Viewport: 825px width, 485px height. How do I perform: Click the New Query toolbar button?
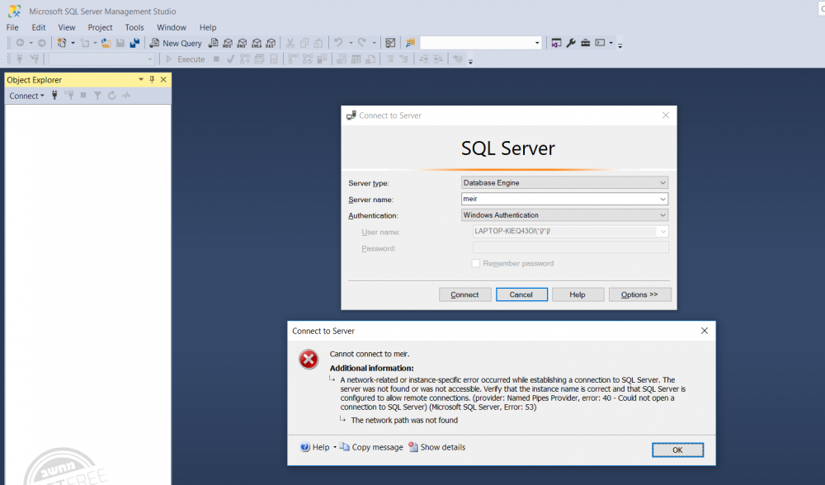[176, 43]
